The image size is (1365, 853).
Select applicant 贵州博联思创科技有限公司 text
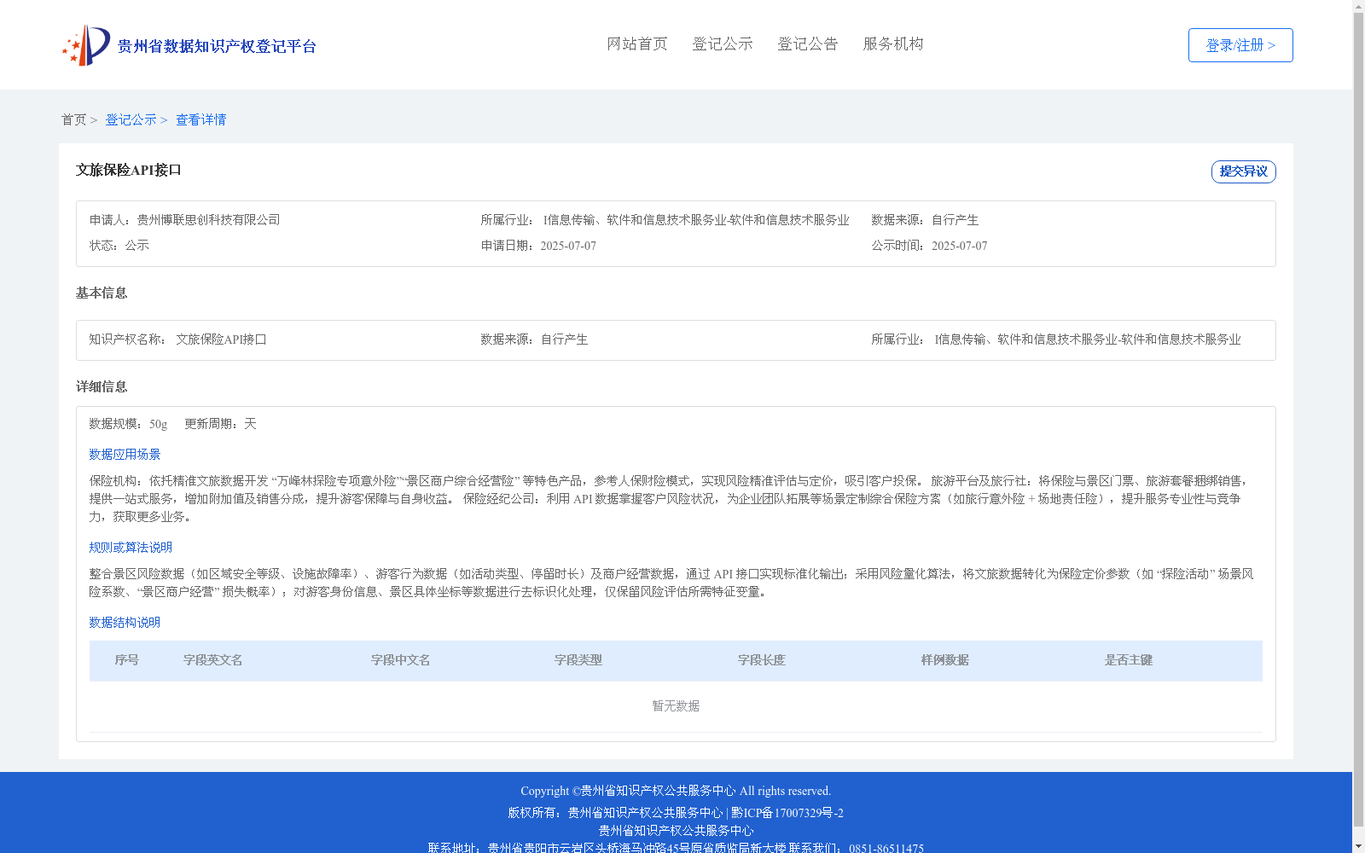[209, 220]
